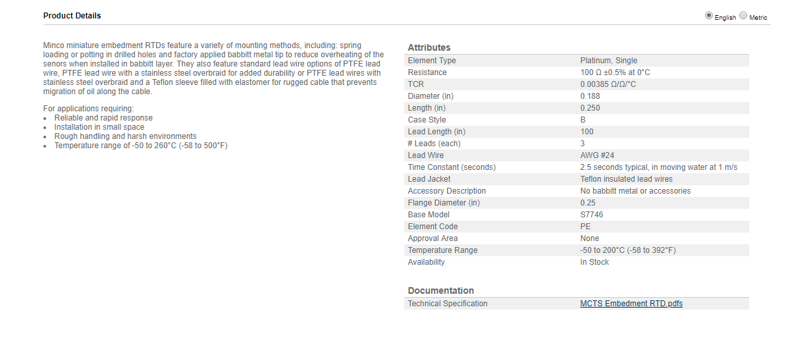Select the English units radio button
786x357 pixels.
click(709, 16)
